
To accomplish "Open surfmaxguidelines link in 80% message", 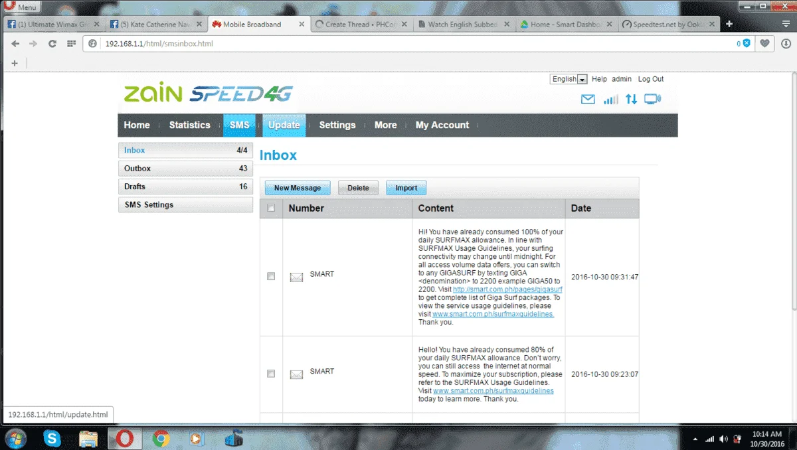I will point(493,391).
